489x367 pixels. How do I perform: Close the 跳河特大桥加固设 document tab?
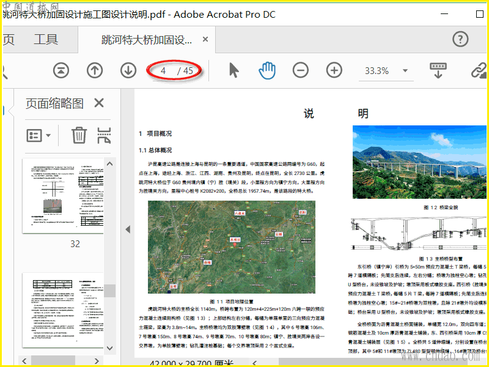[x=205, y=39]
